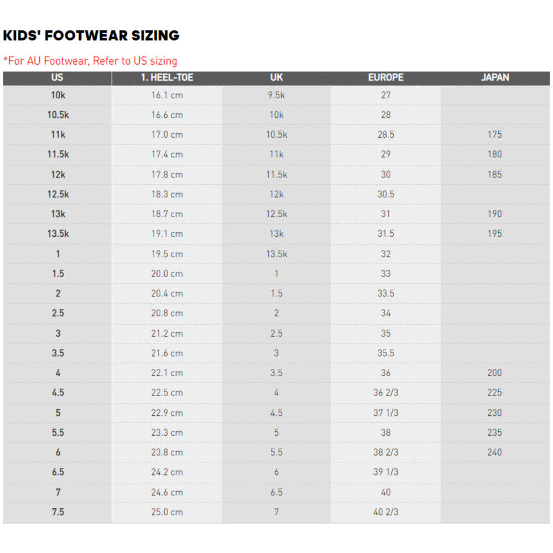Select the US 7.5 size cell
Image resolution: width=553 pixels, height=553 pixels.
click(x=58, y=512)
